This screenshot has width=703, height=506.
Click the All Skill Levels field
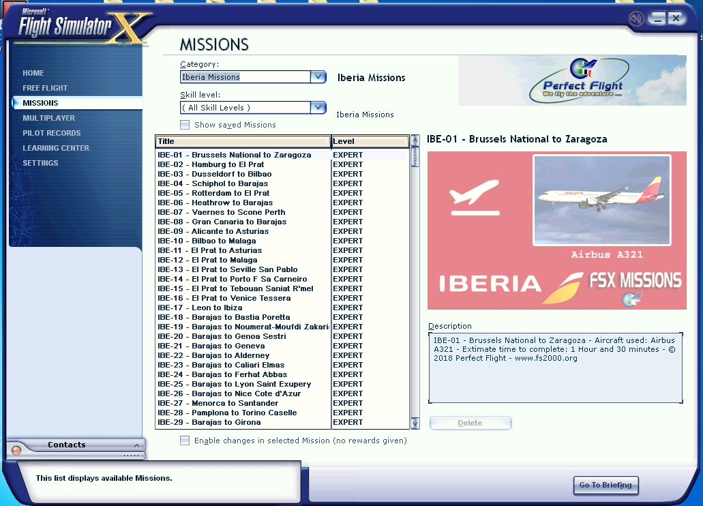point(245,107)
